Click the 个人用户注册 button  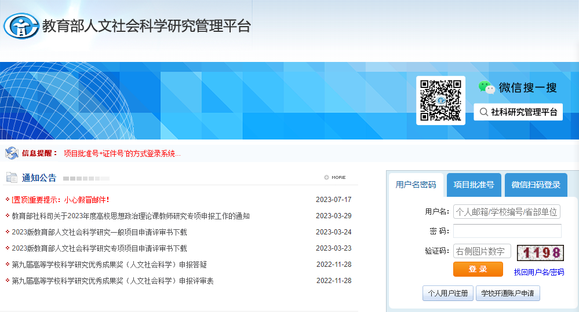pyautogui.click(x=447, y=293)
